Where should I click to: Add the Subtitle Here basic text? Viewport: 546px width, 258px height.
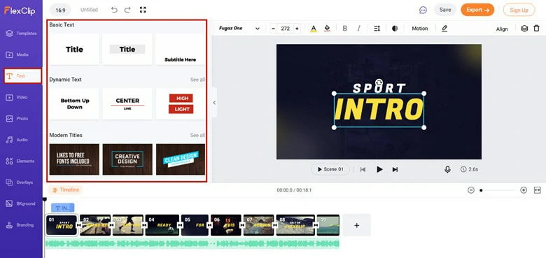pos(180,50)
